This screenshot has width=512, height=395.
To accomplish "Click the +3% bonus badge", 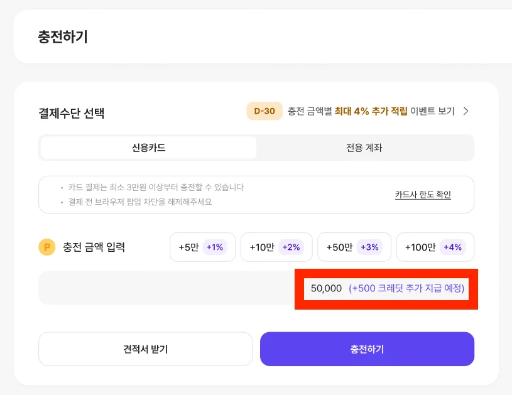I will pyautogui.click(x=370, y=247).
